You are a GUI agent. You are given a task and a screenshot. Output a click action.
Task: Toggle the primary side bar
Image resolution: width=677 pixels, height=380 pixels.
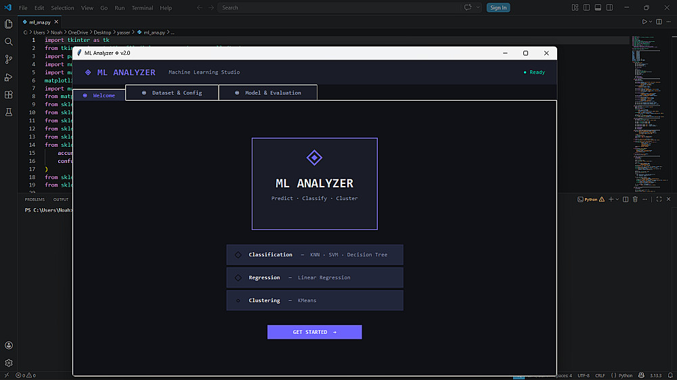pyautogui.click(x=586, y=7)
